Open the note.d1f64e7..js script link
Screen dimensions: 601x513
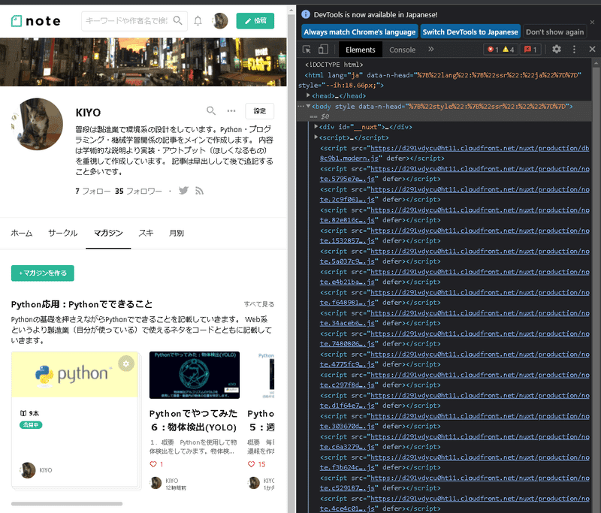point(455,400)
